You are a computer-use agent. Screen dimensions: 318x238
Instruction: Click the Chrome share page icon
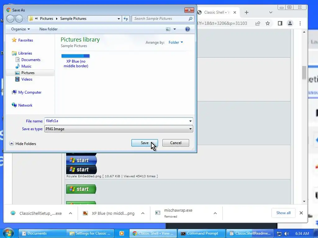pyautogui.click(x=258, y=23)
